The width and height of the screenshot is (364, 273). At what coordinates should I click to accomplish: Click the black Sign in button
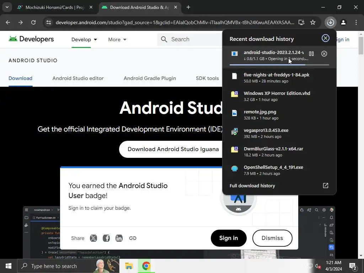pos(229,238)
